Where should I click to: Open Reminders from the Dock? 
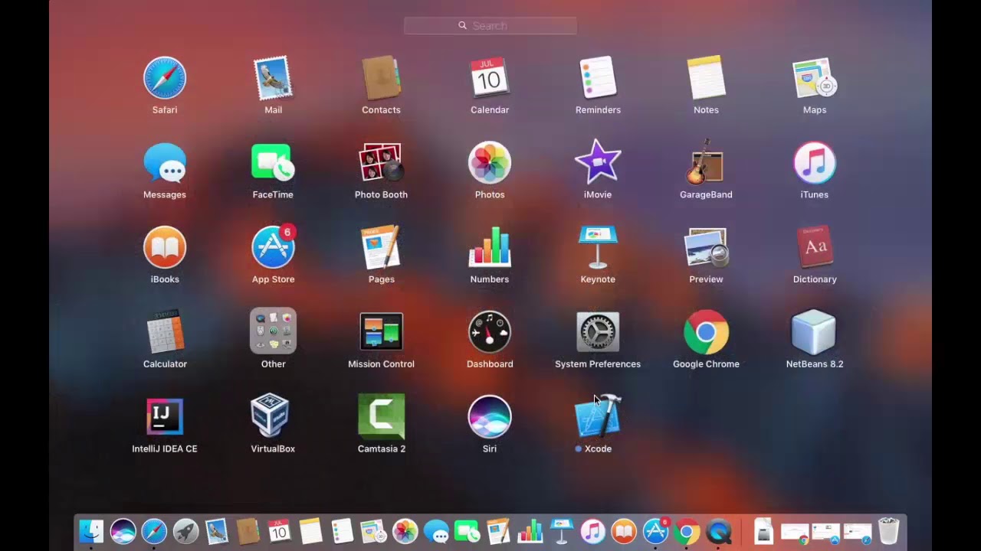[342, 531]
